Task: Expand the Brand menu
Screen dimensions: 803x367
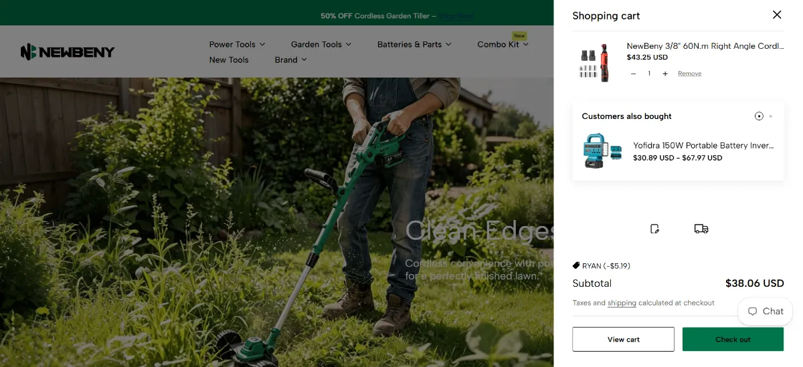Action: coord(290,59)
